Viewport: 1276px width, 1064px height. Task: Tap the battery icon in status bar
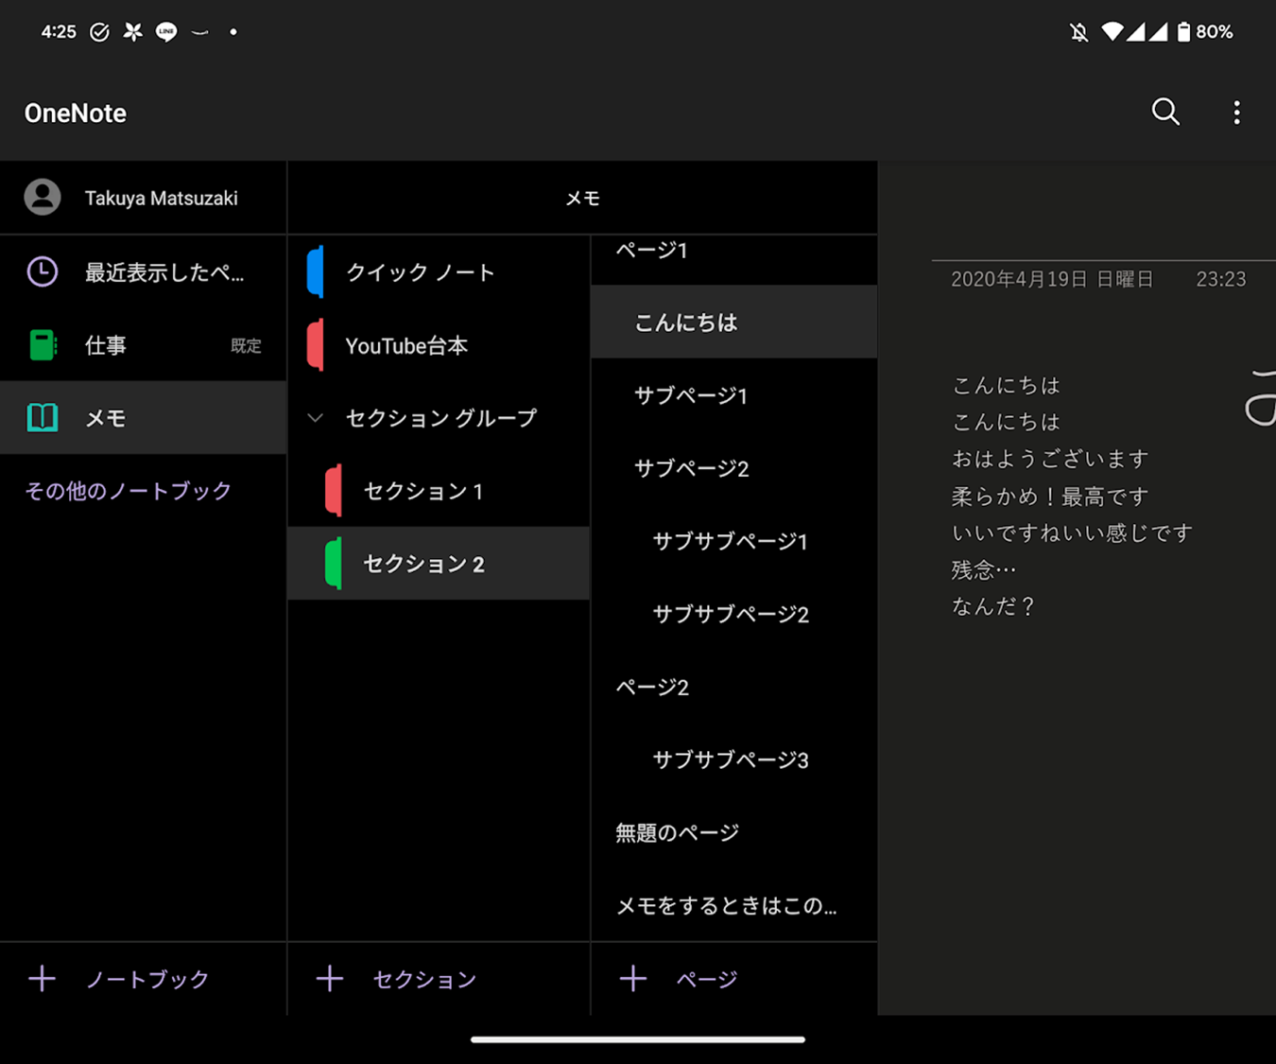click(1183, 31)
